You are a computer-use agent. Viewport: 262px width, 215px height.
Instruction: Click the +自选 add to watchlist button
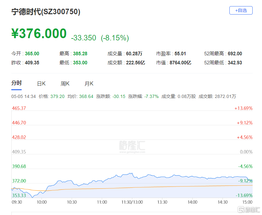point(241,10)
